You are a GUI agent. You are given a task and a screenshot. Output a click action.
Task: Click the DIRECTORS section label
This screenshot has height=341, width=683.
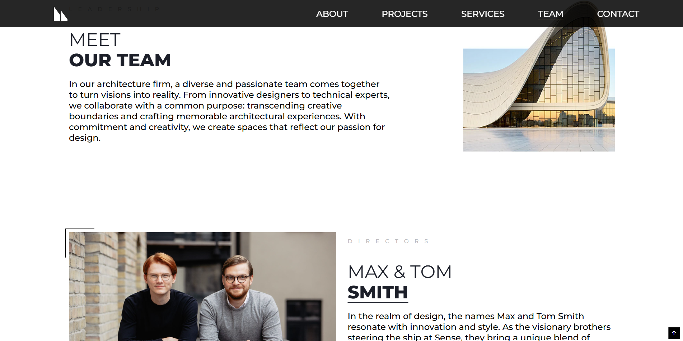(388, 241)
